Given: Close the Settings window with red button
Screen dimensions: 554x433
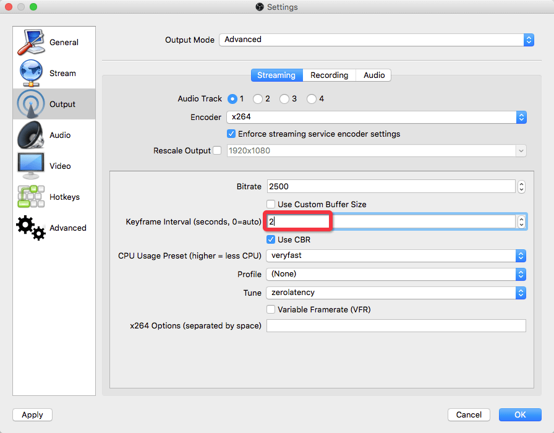Looking at the screenshot, I should (9, 7).
